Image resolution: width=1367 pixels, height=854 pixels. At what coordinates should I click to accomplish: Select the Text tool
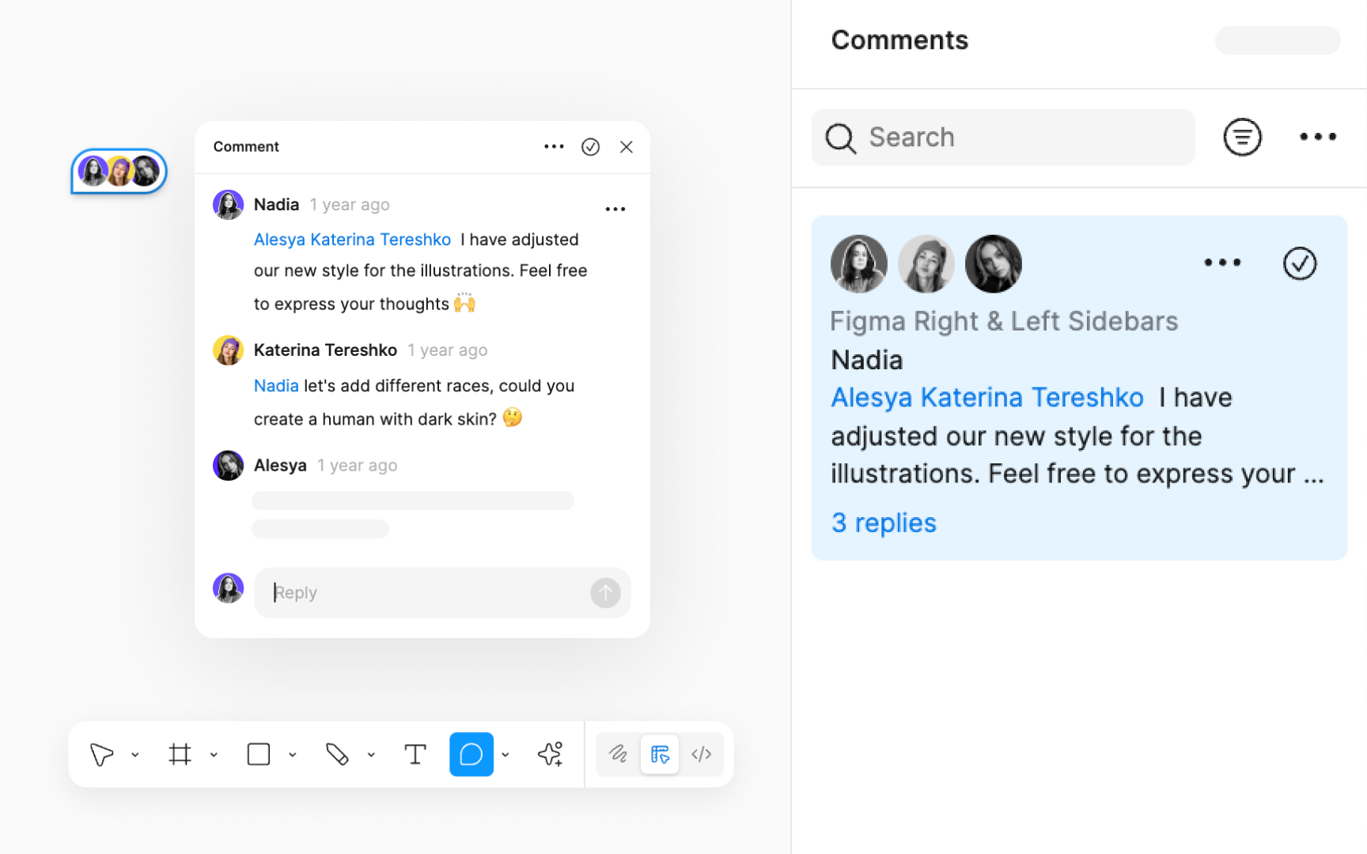(415, 754)
